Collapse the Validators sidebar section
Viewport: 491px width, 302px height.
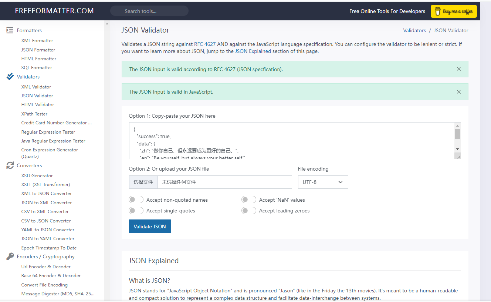[28, 77]
